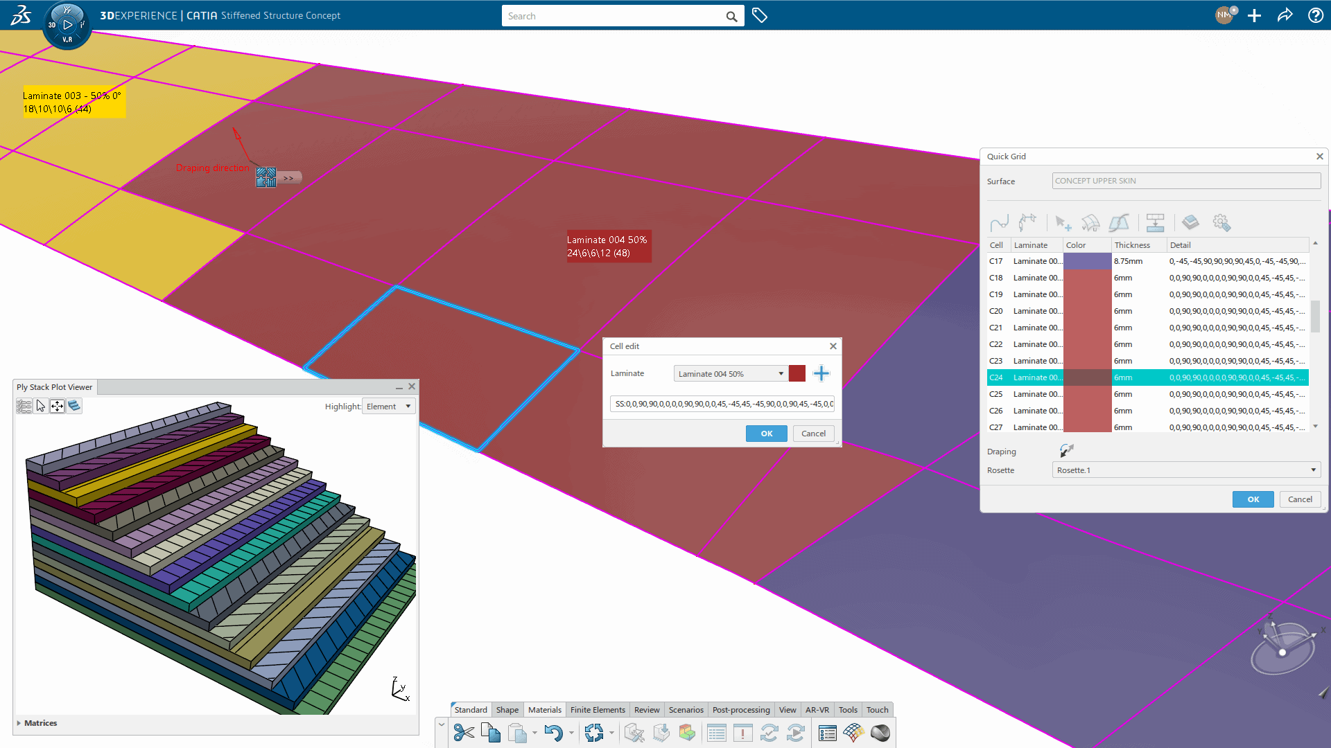Click OK in the Cell edit dialog
The height and width of the screenshot is (748, 1331).
click(766, 433)
